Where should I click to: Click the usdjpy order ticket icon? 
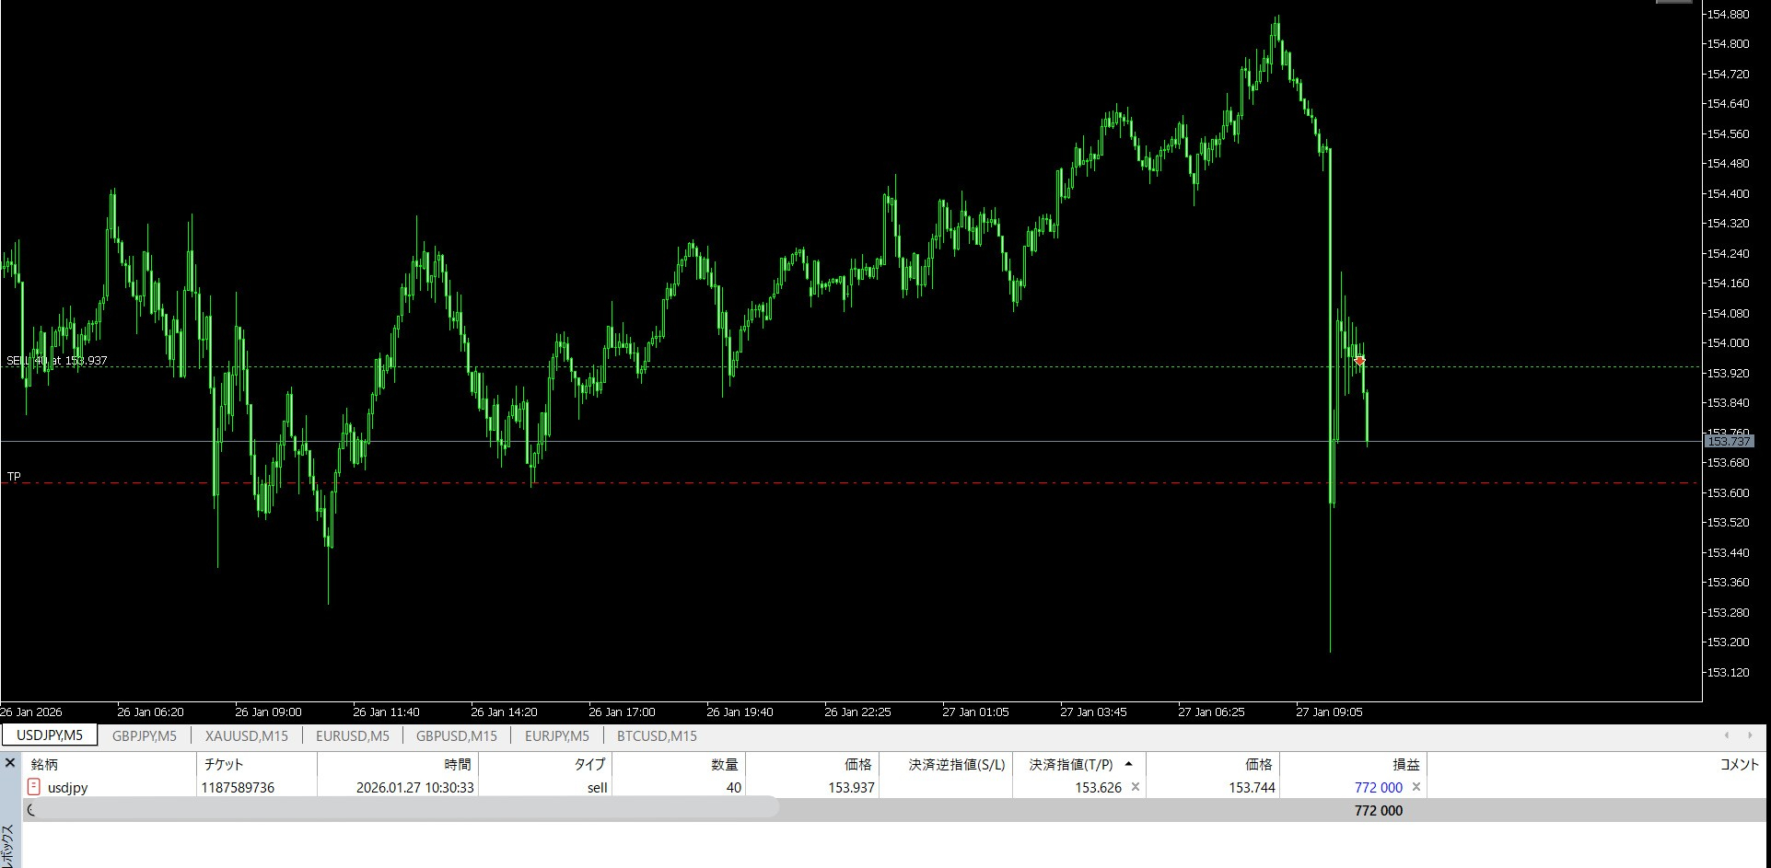coord(34,787)
